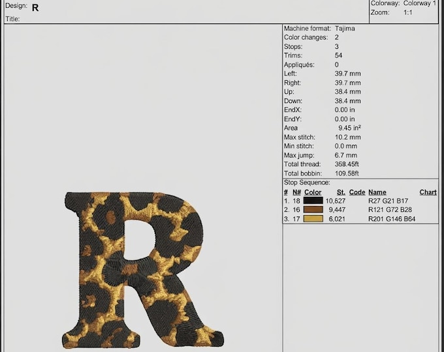The height and width of the screenshot is (352, 444).
Task: Click the needle number '17' in row 3
Action: click(296, 219)
